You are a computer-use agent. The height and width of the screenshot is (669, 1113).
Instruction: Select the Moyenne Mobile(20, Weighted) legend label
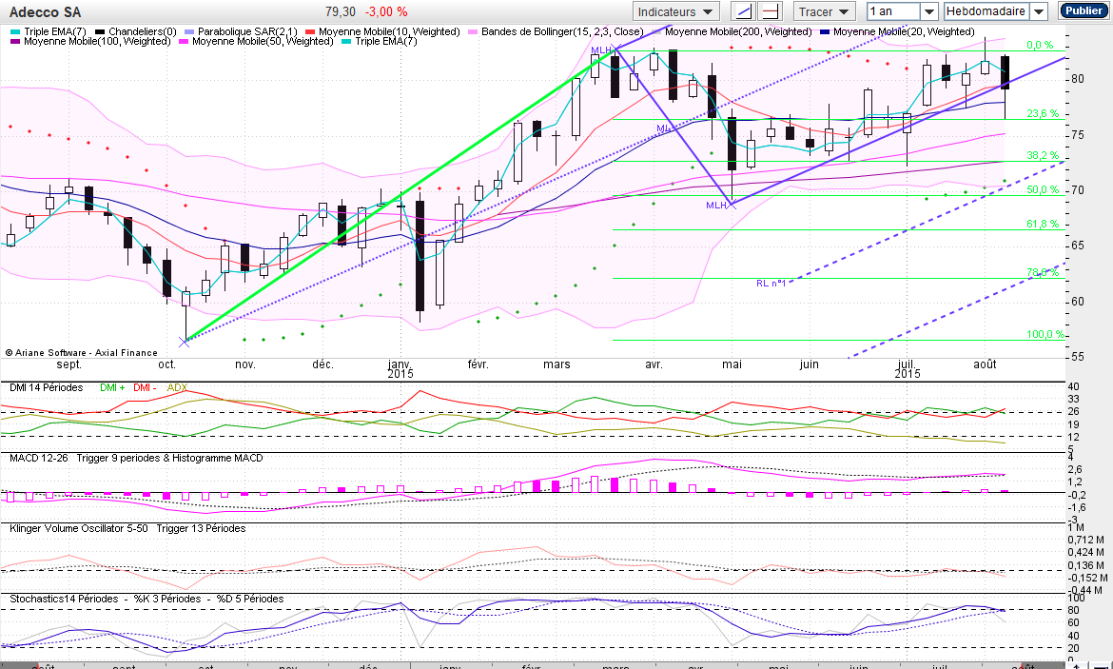coord(904,32)
